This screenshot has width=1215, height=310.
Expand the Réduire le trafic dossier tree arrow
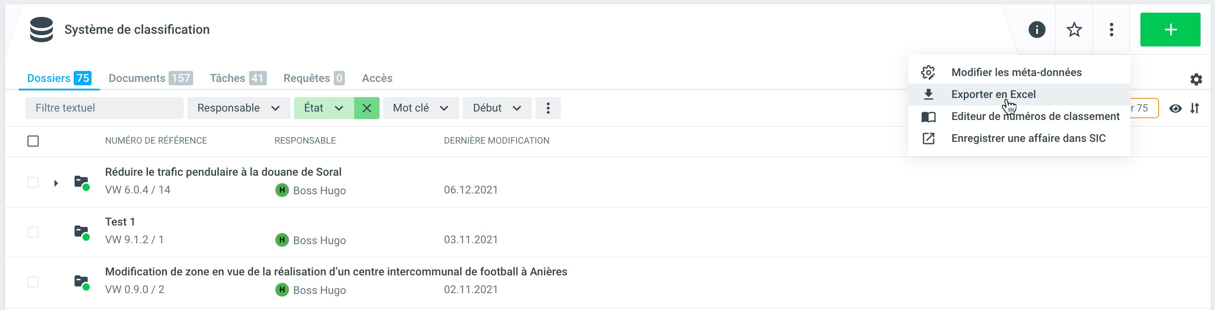coord(55,183)
